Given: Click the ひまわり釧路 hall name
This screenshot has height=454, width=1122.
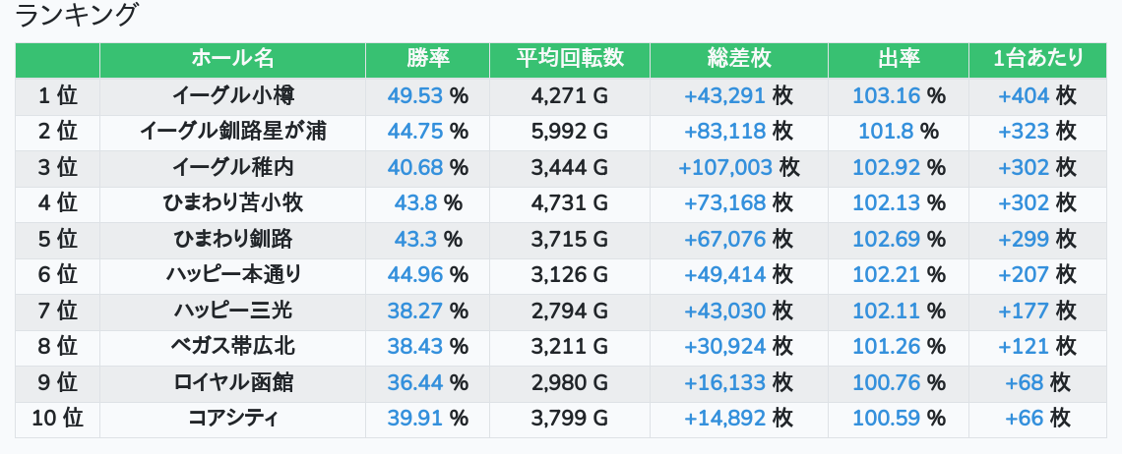Looking at the screenshot, I should 232,239.
